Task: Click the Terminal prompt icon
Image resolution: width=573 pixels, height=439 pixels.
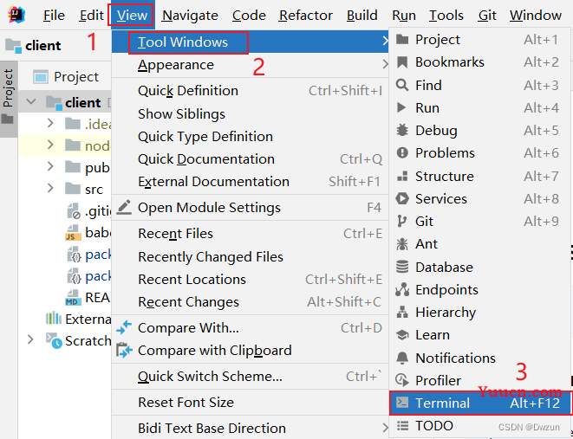Action: [x=402, y=403]
